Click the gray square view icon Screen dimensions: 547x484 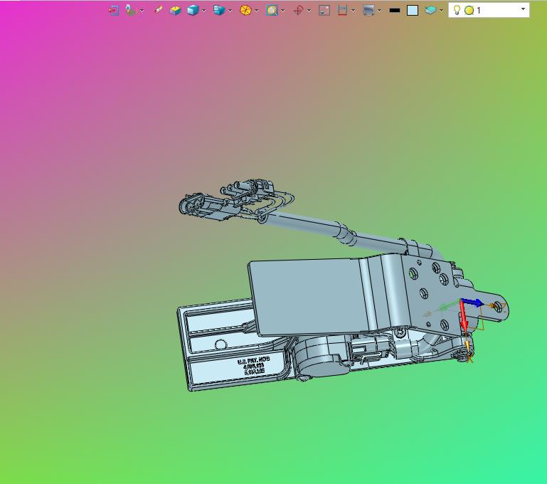coord(324,11)
